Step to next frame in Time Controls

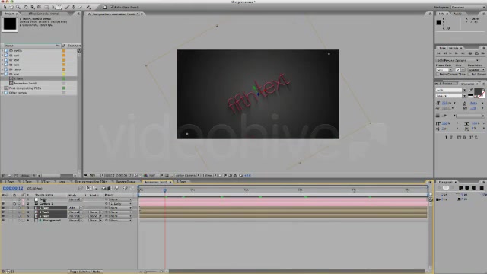click(457, 53)
